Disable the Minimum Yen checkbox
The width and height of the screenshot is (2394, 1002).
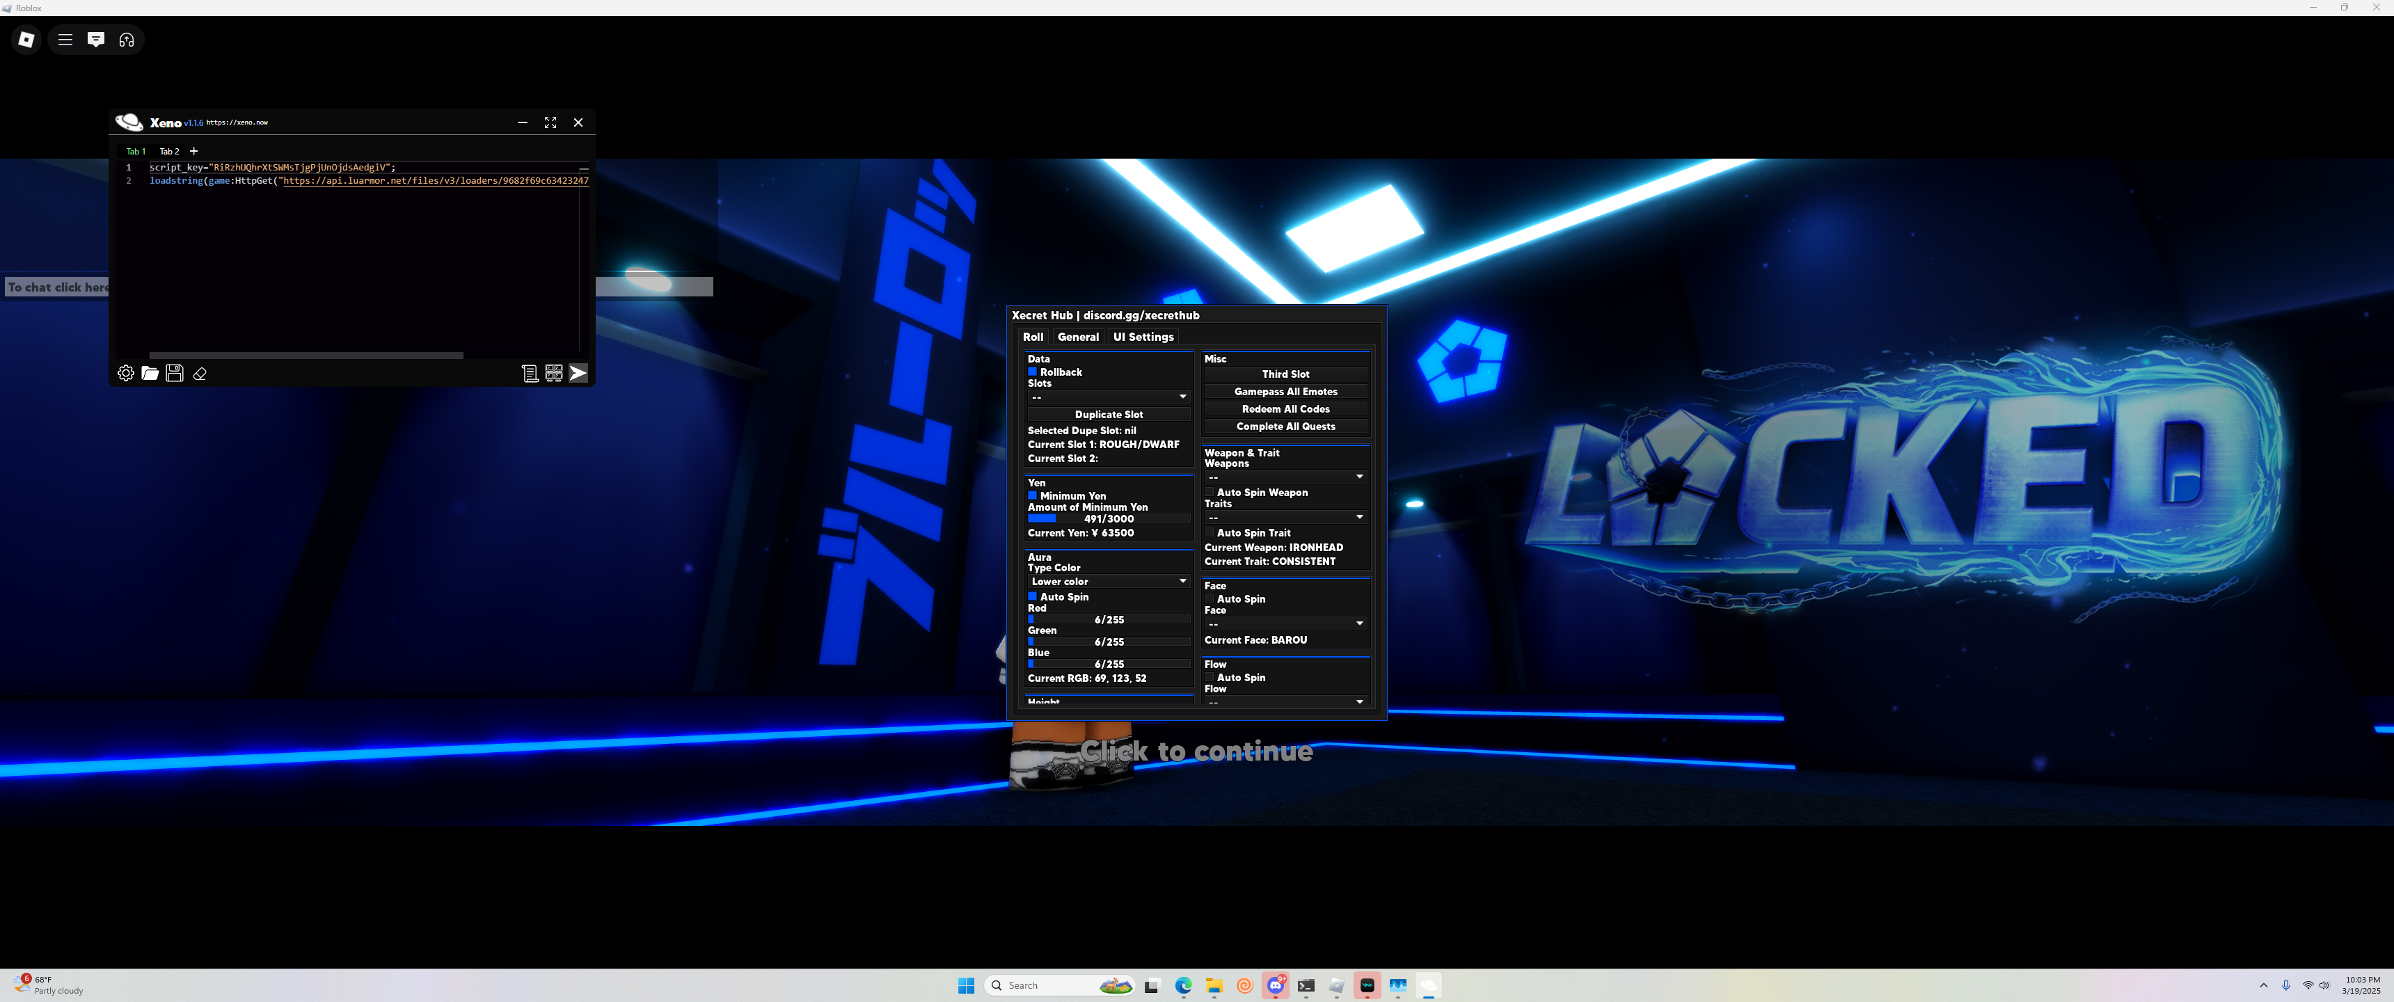coord(1033,495)
